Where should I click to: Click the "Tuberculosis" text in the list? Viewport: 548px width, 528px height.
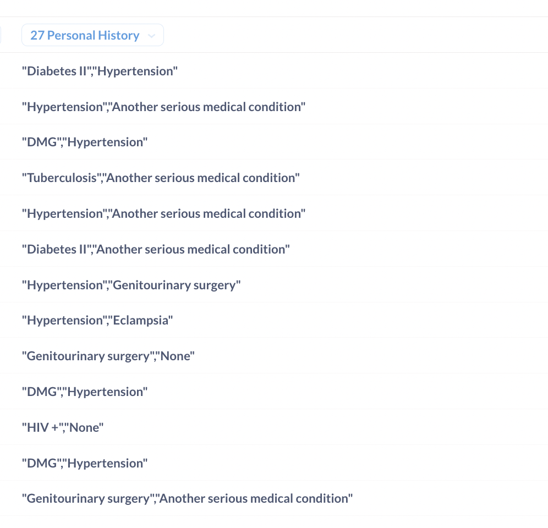point(58,178)
